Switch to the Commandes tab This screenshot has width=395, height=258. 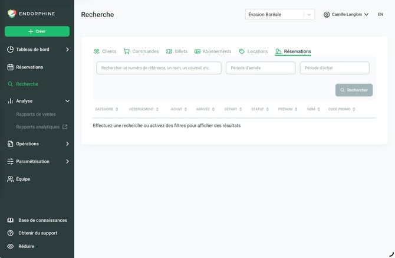coord(141,51)
